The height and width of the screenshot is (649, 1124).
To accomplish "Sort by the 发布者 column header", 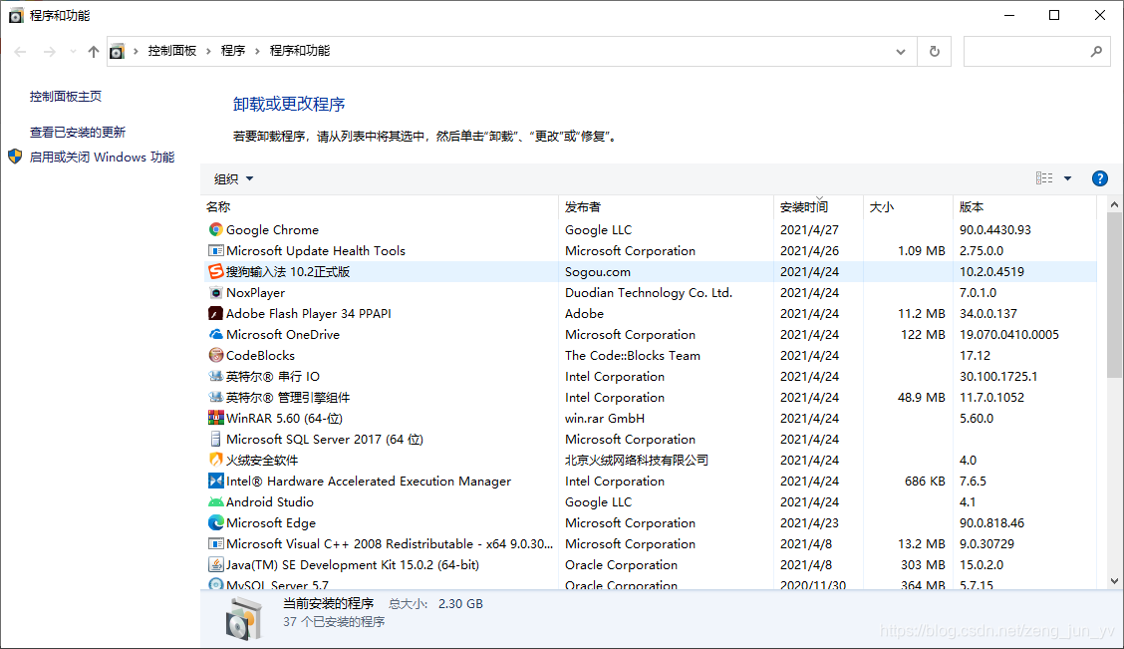I will point(666,206).
